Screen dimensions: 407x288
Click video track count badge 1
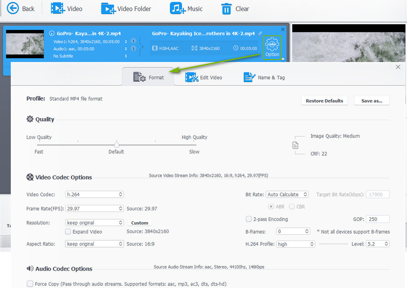(133, 41)
